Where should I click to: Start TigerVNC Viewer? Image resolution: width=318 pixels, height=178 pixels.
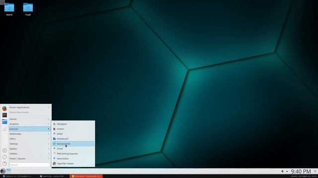pyautogui.click(x=74, y=164)
